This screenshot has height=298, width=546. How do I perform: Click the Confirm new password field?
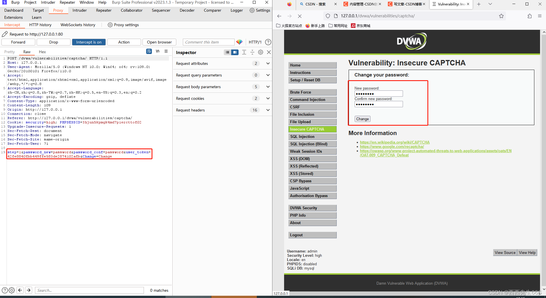click(x=379, y=104)
